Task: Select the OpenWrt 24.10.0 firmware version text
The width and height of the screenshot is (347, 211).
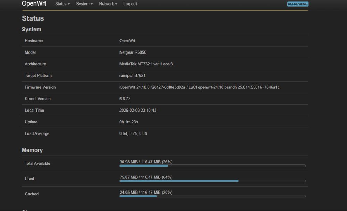Action: click(x=199, y=87)
